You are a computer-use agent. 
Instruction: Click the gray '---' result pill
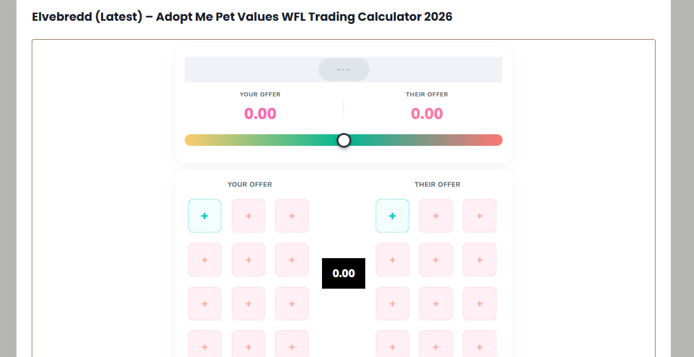[344, 70]
